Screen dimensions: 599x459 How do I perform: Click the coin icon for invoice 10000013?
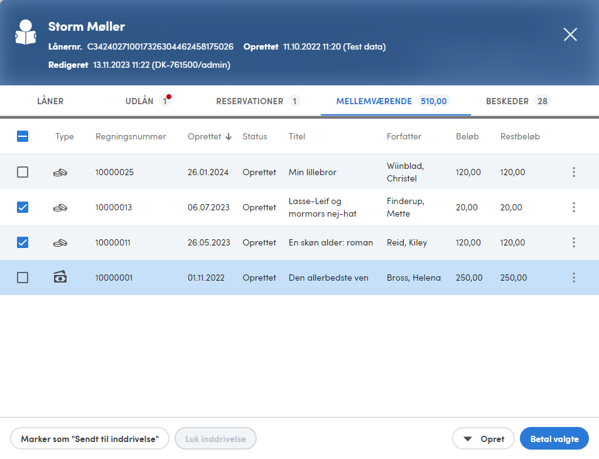click(x=60, y=207)
